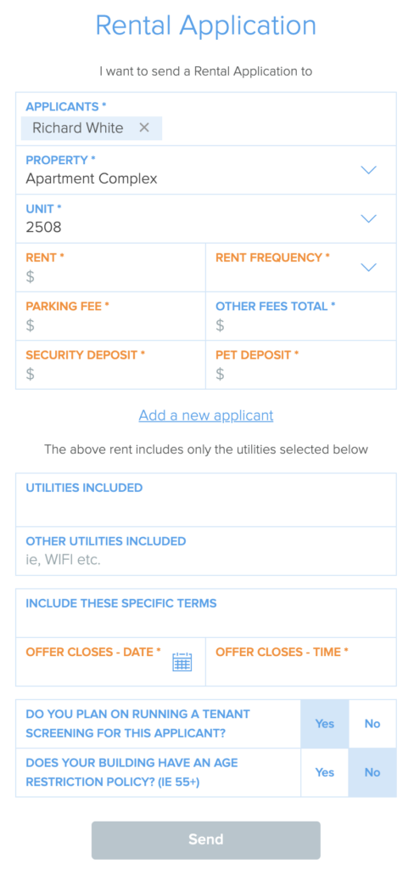Click the Other Utilities Included field
414x870 pixels.
206,551
